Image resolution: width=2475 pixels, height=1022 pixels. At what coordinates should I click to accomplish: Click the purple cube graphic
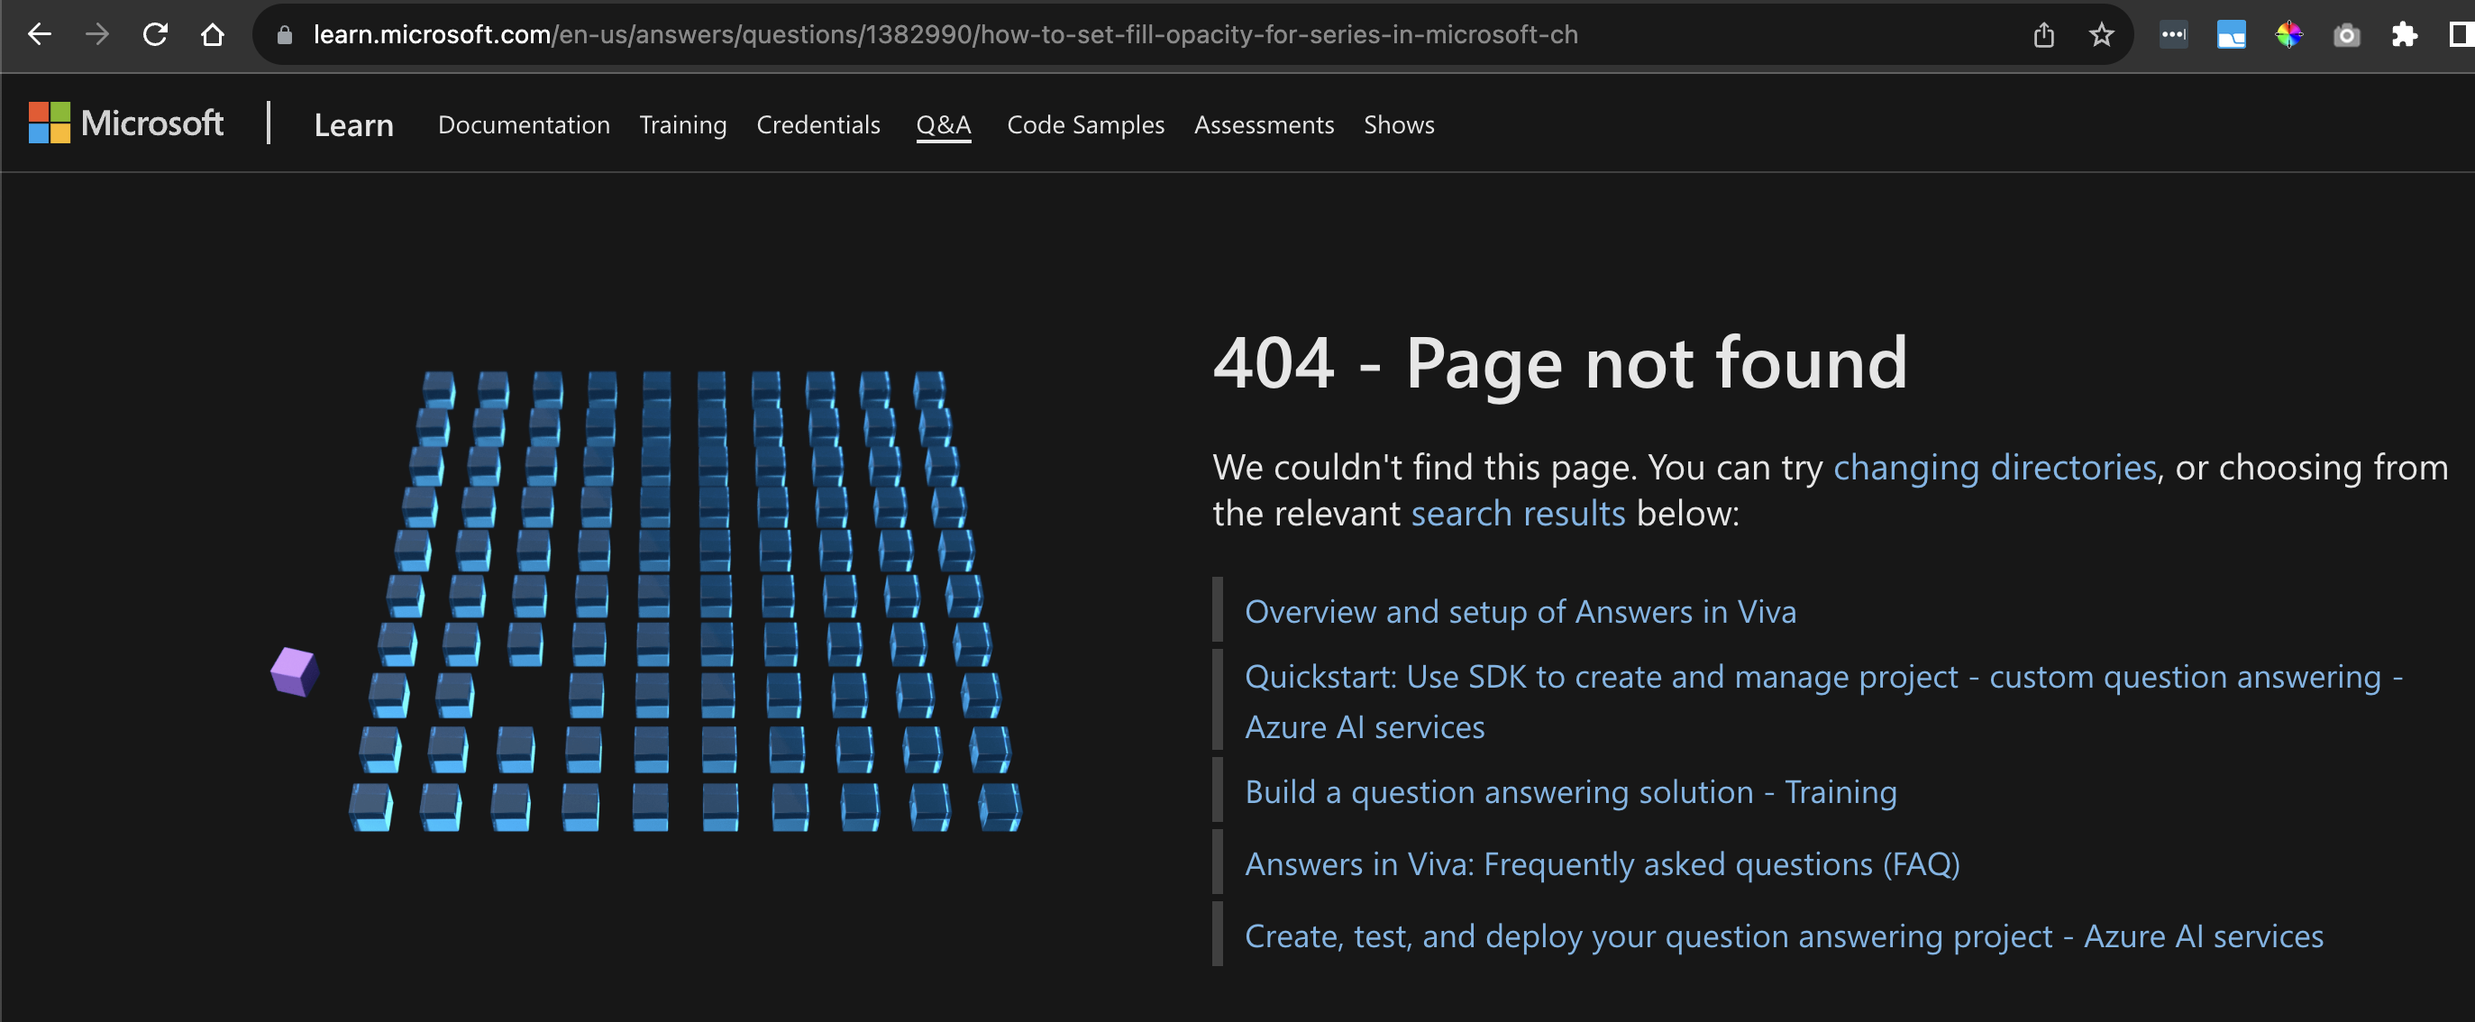[x=294, y=671]
